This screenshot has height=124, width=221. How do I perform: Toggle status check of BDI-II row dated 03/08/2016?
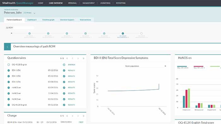9,82
